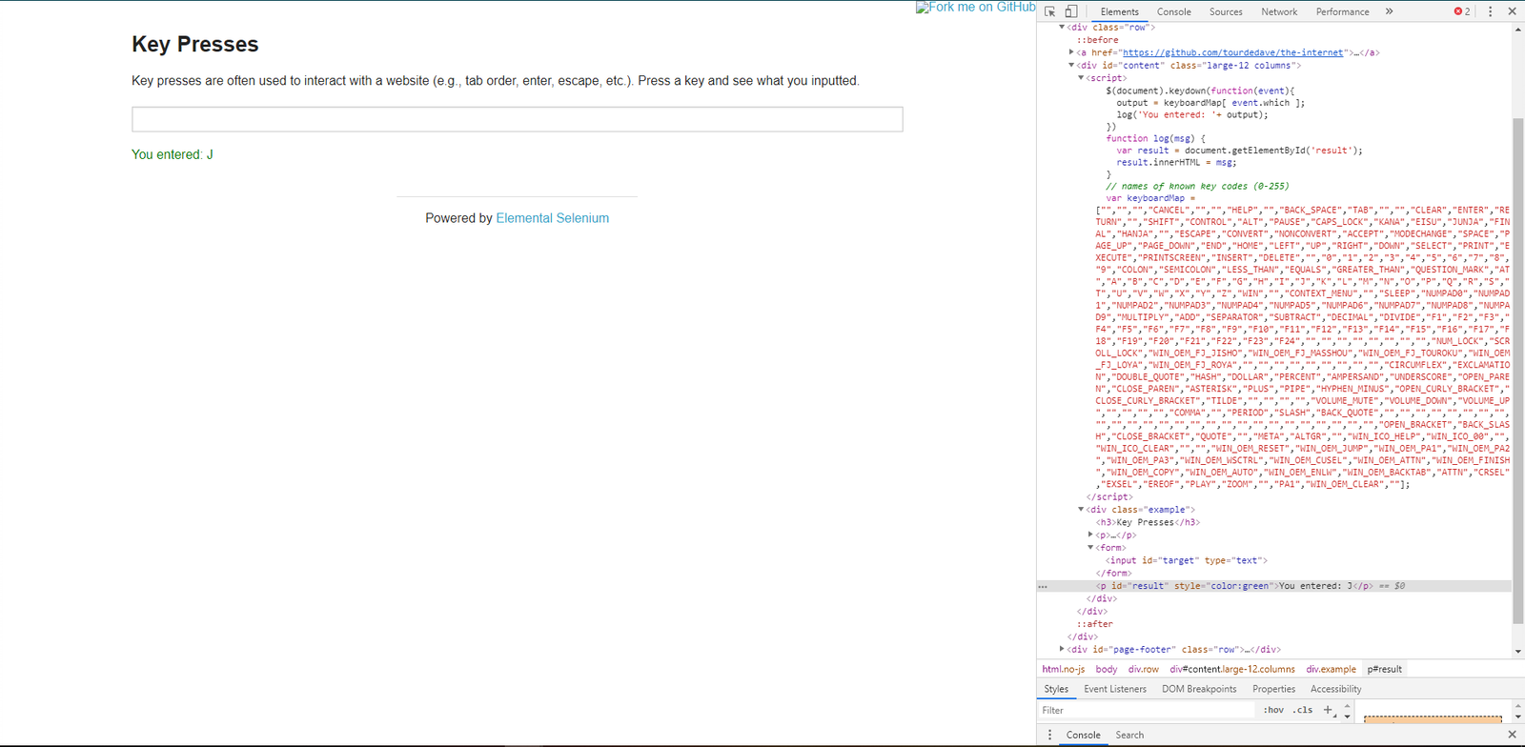Click the Elements panel scroll-up arrow
The image size is (1525, 747).
pyautogui.click(x=1518, y=30)
